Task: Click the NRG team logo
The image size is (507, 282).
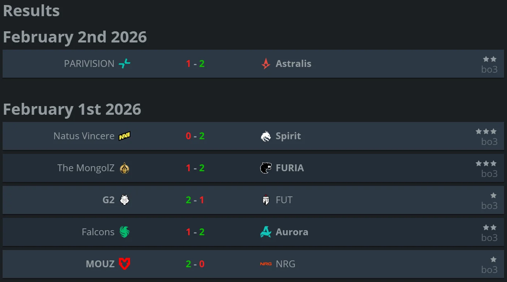Action: point(266,264)
